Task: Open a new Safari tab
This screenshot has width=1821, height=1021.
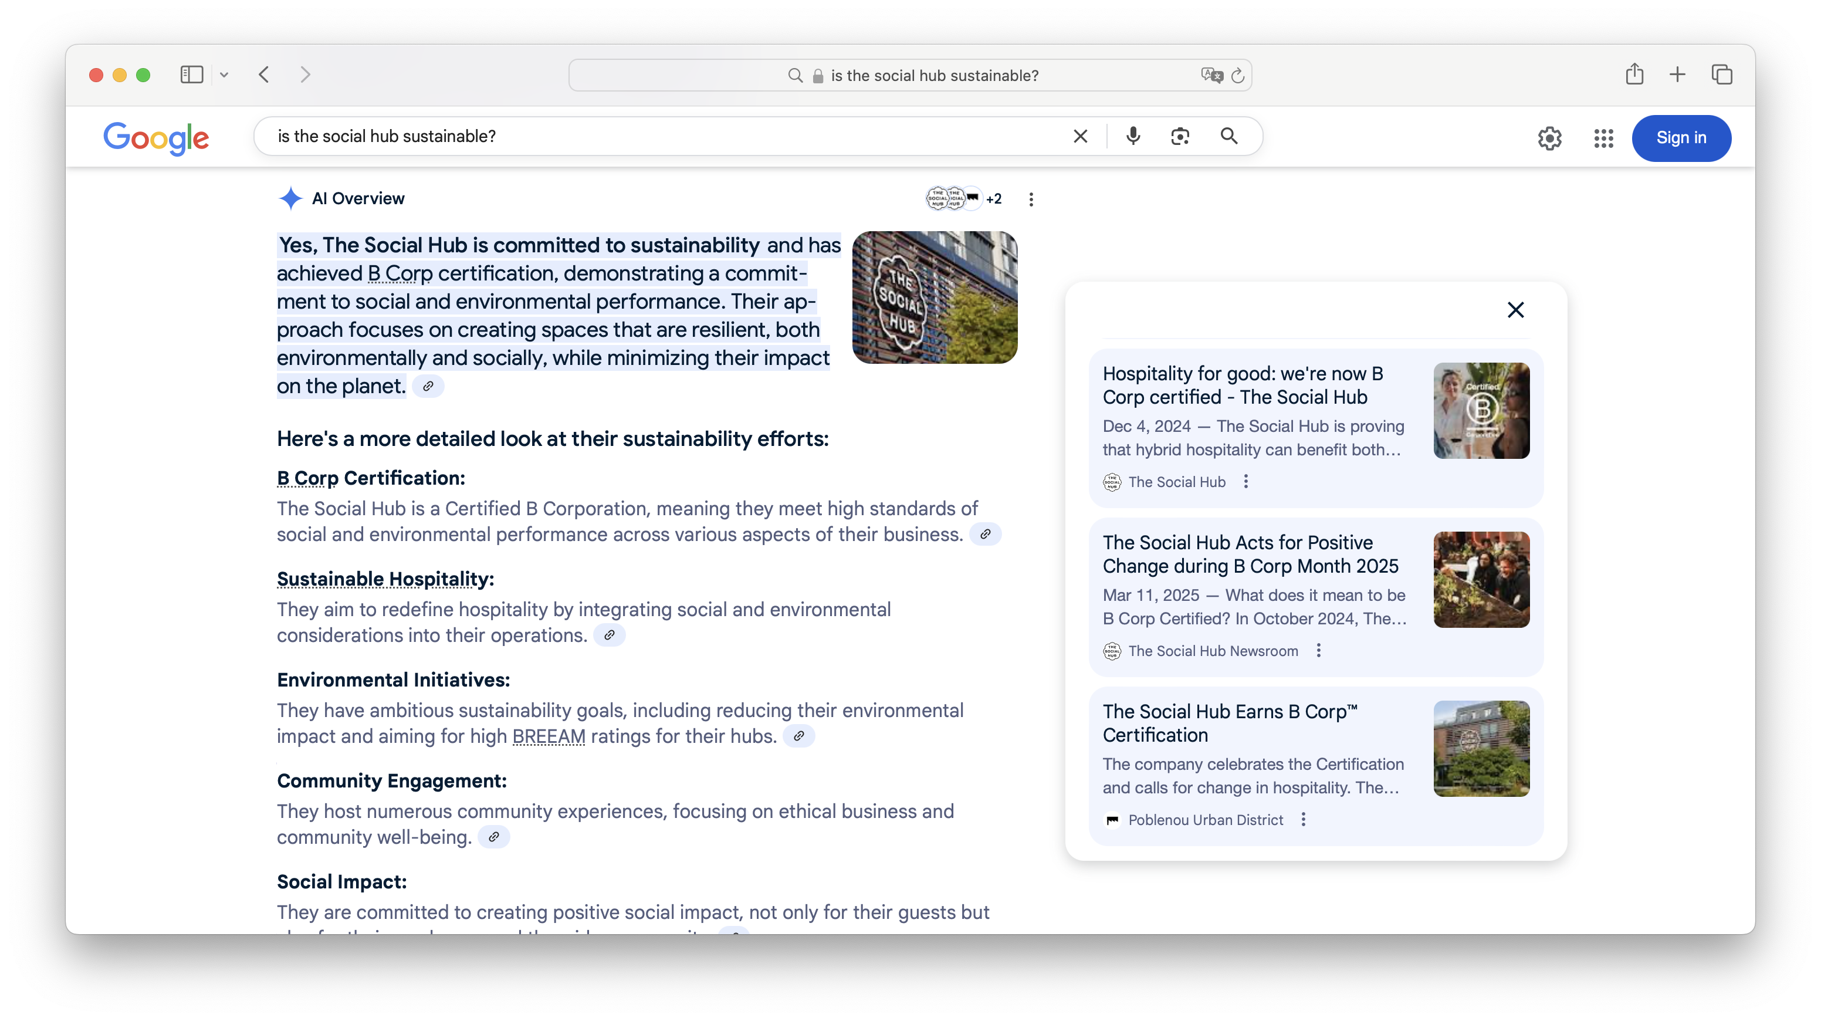Action: (x=1677, y=75)
